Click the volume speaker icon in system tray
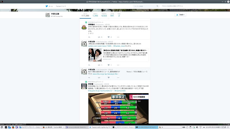 coord(197,127)
